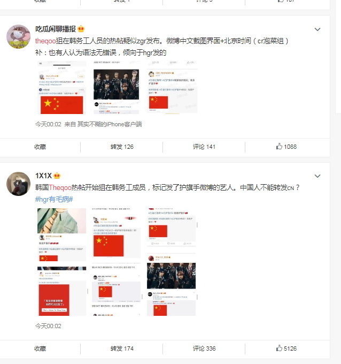Open 吃瓜闲聊播报 username link
This screenshot has width=341, height=364.
56,29
